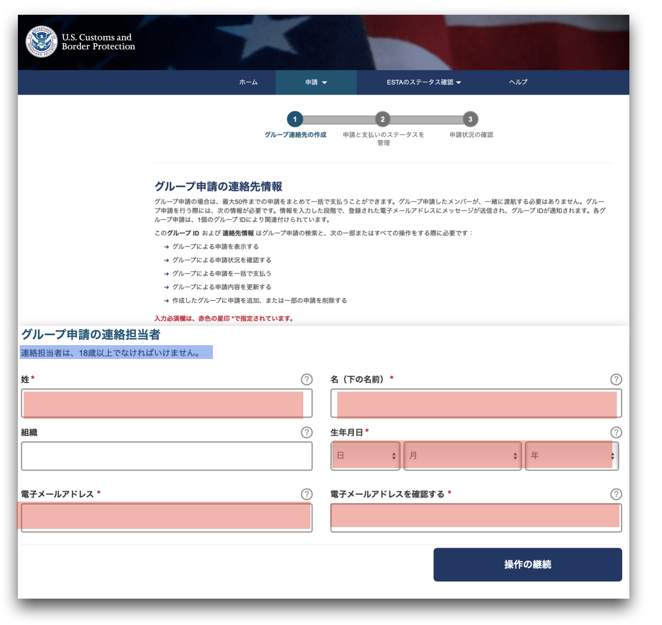Screen dimensions: 662x625
Task: Open the 日 (day) birthdate dropdown
Action: coord(365,456)
